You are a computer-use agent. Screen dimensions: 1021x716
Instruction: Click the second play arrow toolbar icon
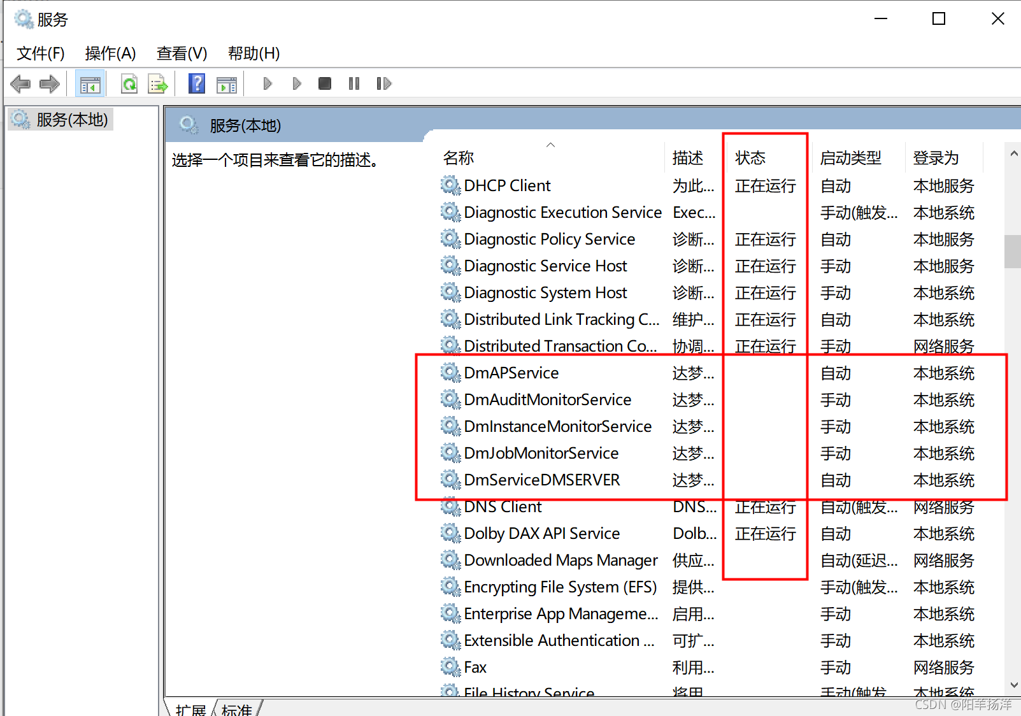(297, 83)
